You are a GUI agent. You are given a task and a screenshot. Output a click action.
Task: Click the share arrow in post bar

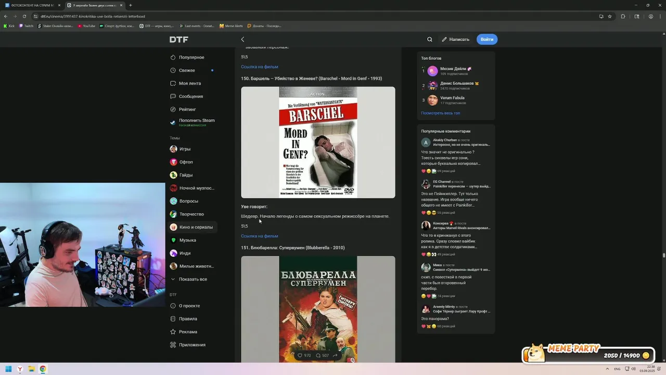click(x=335, y=356)
